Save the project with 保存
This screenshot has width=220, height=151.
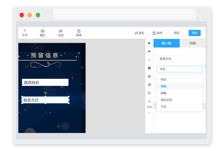(x=157, y=33)
